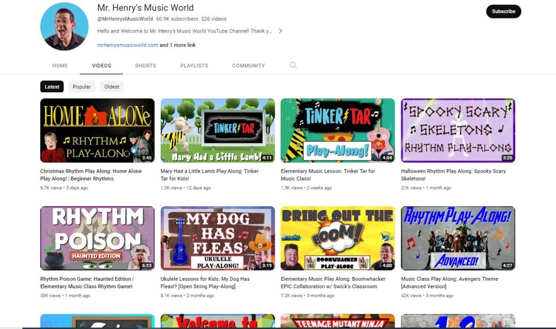Expand the channel description chevron
Viewport: 556px width, 329px height.
(280, 31)
